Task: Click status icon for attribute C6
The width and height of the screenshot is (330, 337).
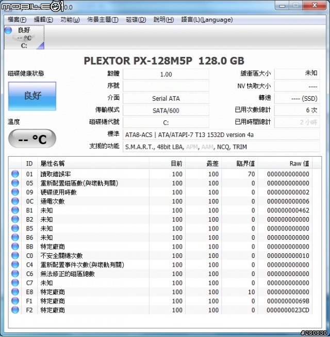Action: (15, 273)
